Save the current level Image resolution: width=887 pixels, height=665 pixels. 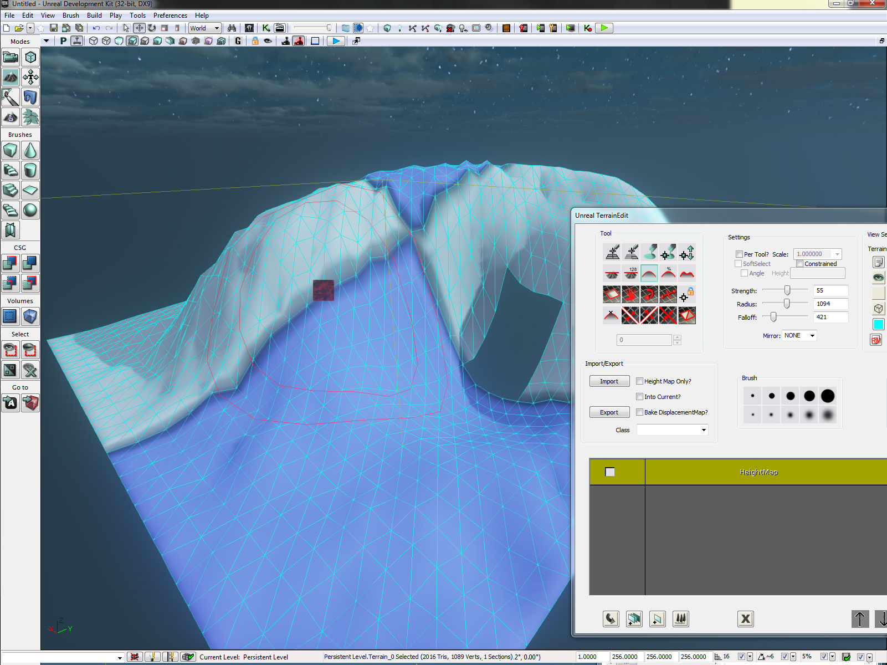click(53, 28)
